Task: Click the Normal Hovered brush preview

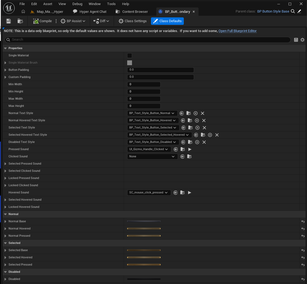Action: click(x=144, y=229)
